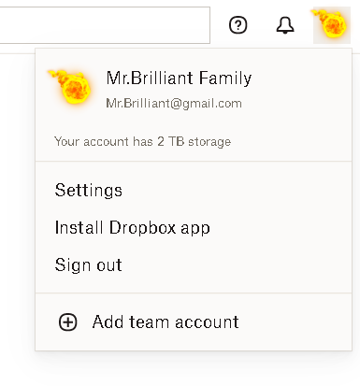Open Settings from the account menu

[x=89, y=190]
